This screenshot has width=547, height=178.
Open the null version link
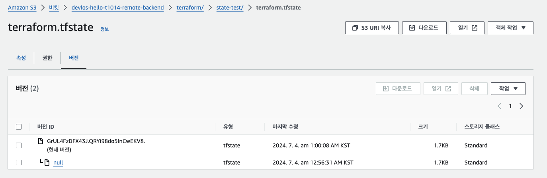coord(58,163)
